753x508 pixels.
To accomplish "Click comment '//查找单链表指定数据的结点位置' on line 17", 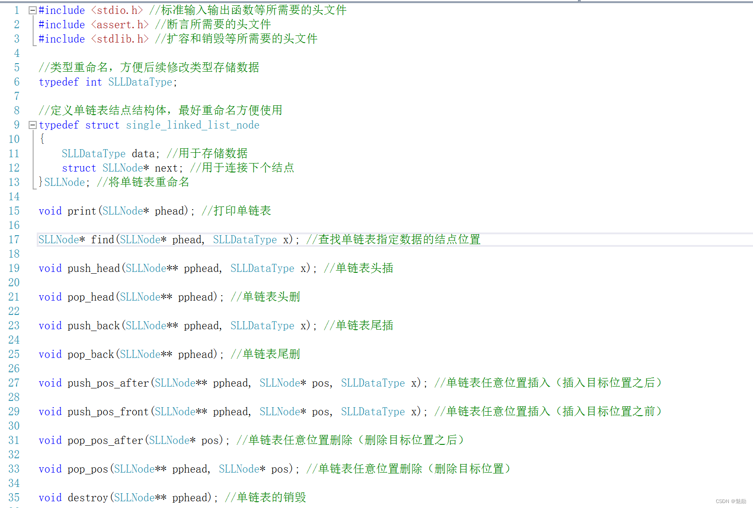I will [394, 240].
